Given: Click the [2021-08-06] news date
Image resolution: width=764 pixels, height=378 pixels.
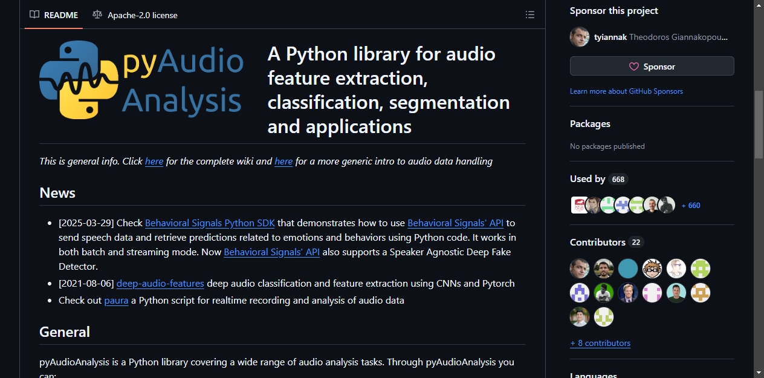Looking at the screenshot, I should (x=86, y=284).
